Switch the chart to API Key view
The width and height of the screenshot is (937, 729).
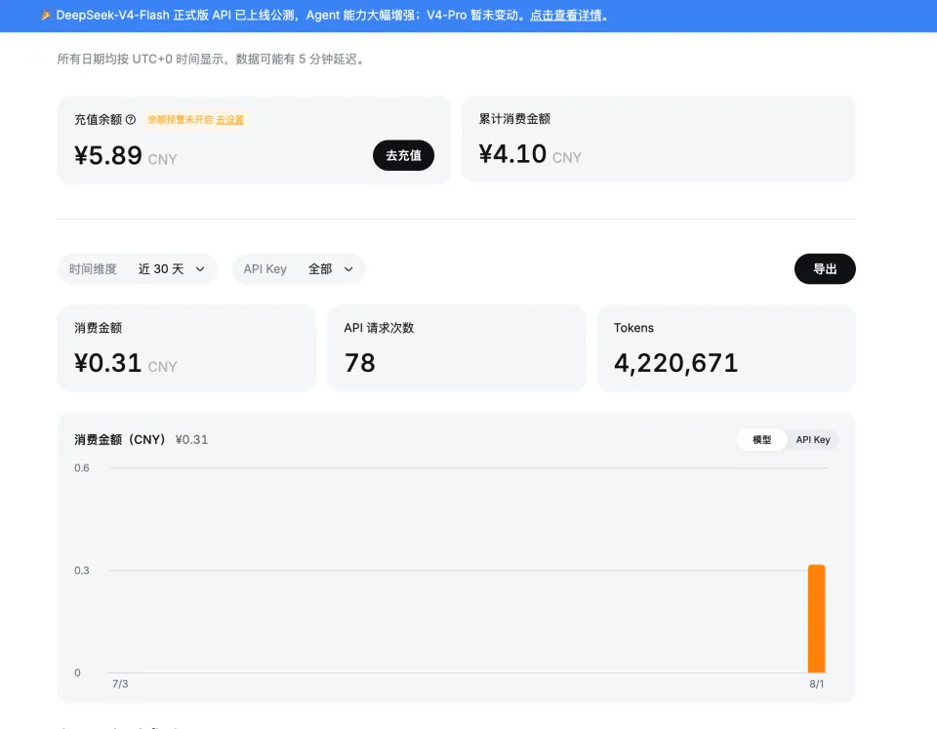pyautogui.click(x=813, y=440)
